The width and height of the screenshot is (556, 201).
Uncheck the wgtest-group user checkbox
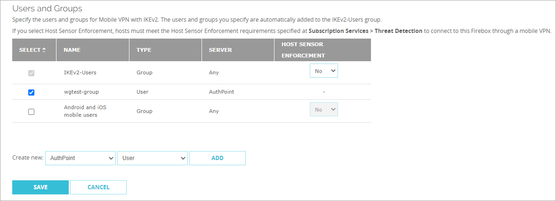point(32,92)
